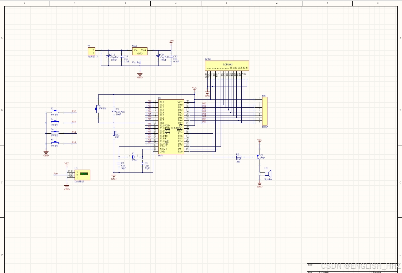Click the LCD1 designator label
Screen dimensions: 402x273
click(208, 60)
